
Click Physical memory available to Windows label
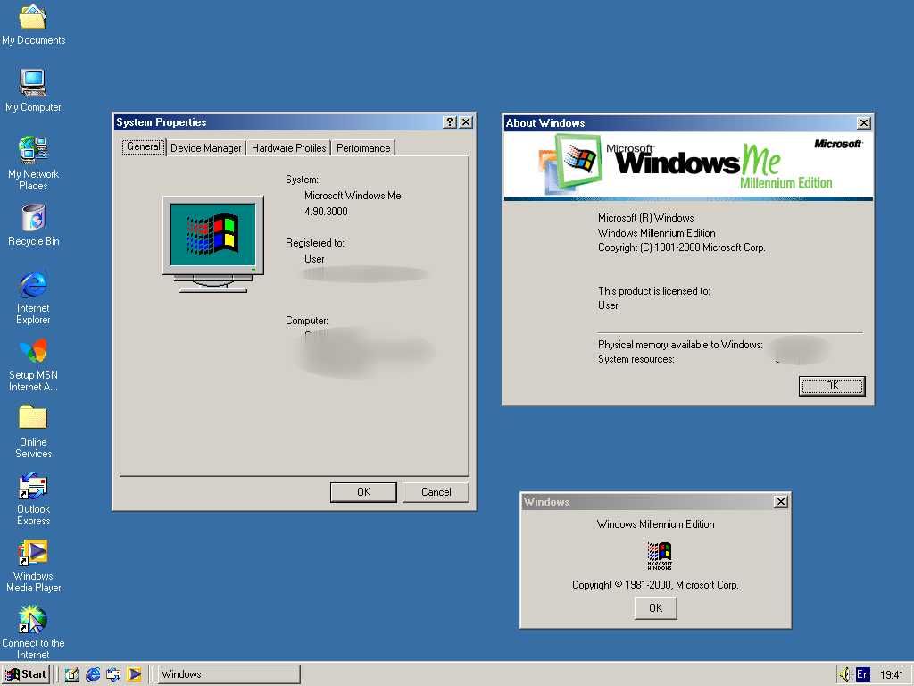680,345
